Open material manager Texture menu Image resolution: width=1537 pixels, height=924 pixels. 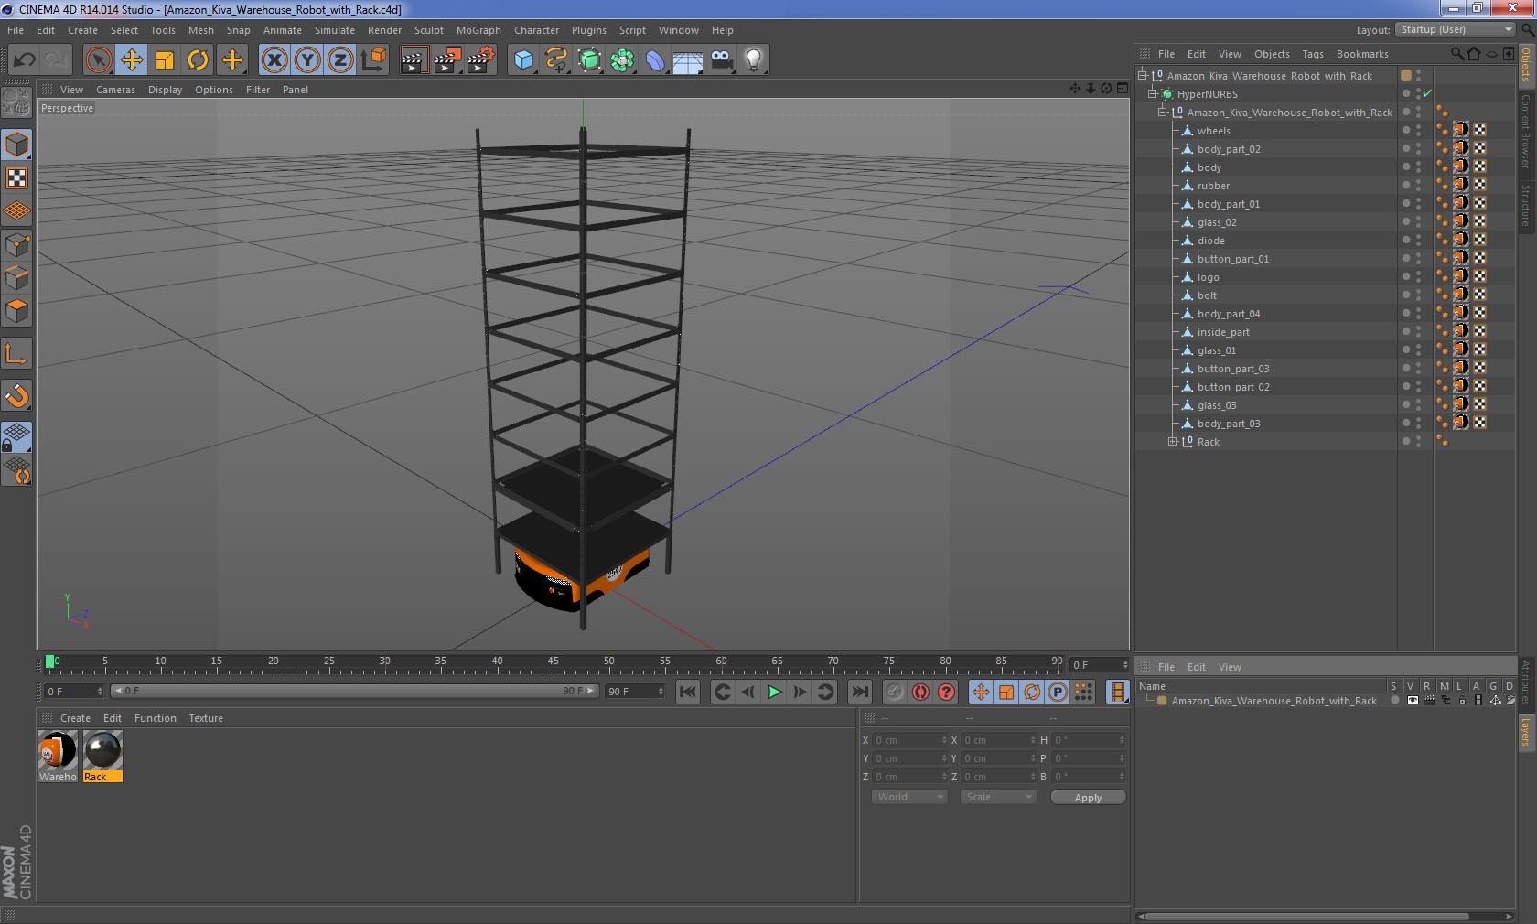[206, 718]
